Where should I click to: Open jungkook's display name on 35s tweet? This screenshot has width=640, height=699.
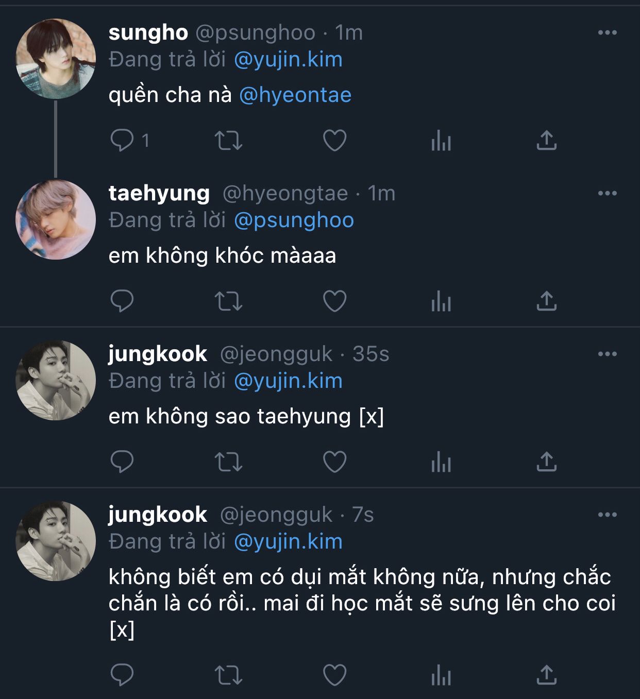coord(158,354)
